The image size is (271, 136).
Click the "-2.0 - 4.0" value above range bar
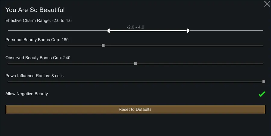[135, 27]
